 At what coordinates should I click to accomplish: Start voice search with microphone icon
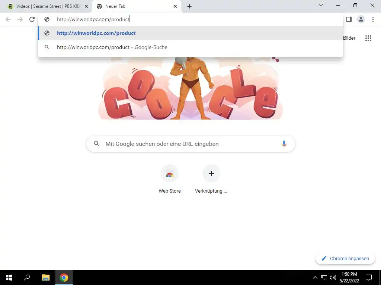284,144
